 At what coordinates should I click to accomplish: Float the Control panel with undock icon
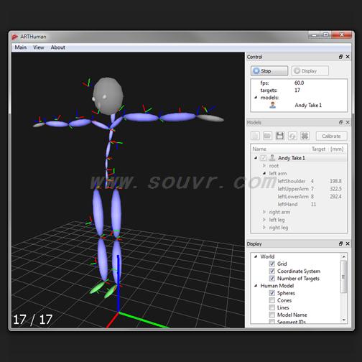[340, 57]
